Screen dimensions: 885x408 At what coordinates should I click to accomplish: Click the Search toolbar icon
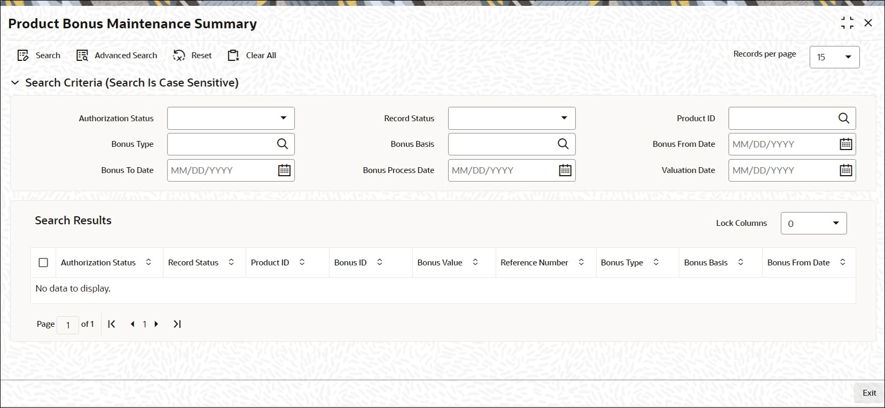click(x=23, y=56)
